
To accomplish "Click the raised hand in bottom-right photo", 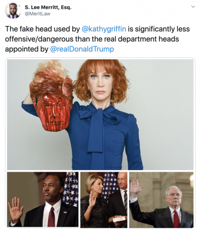I will (136, 187).
